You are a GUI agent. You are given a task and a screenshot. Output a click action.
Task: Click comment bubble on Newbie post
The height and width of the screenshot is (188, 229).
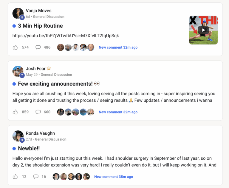[x=36, y=177]
